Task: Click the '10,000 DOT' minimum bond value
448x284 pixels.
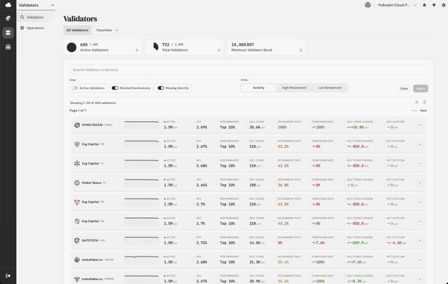Action: point(242,45)
